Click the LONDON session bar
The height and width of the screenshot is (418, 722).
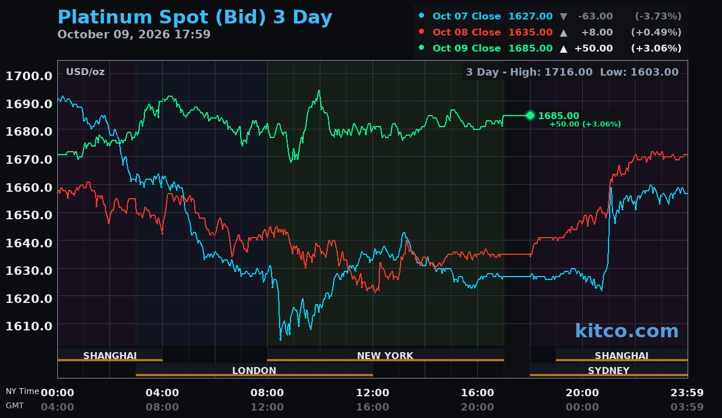(x=254, y=370)
